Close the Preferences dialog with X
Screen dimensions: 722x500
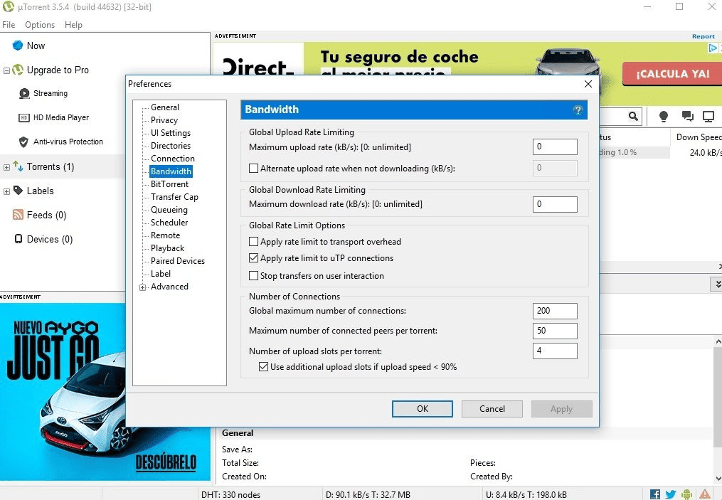coord(588,84)
